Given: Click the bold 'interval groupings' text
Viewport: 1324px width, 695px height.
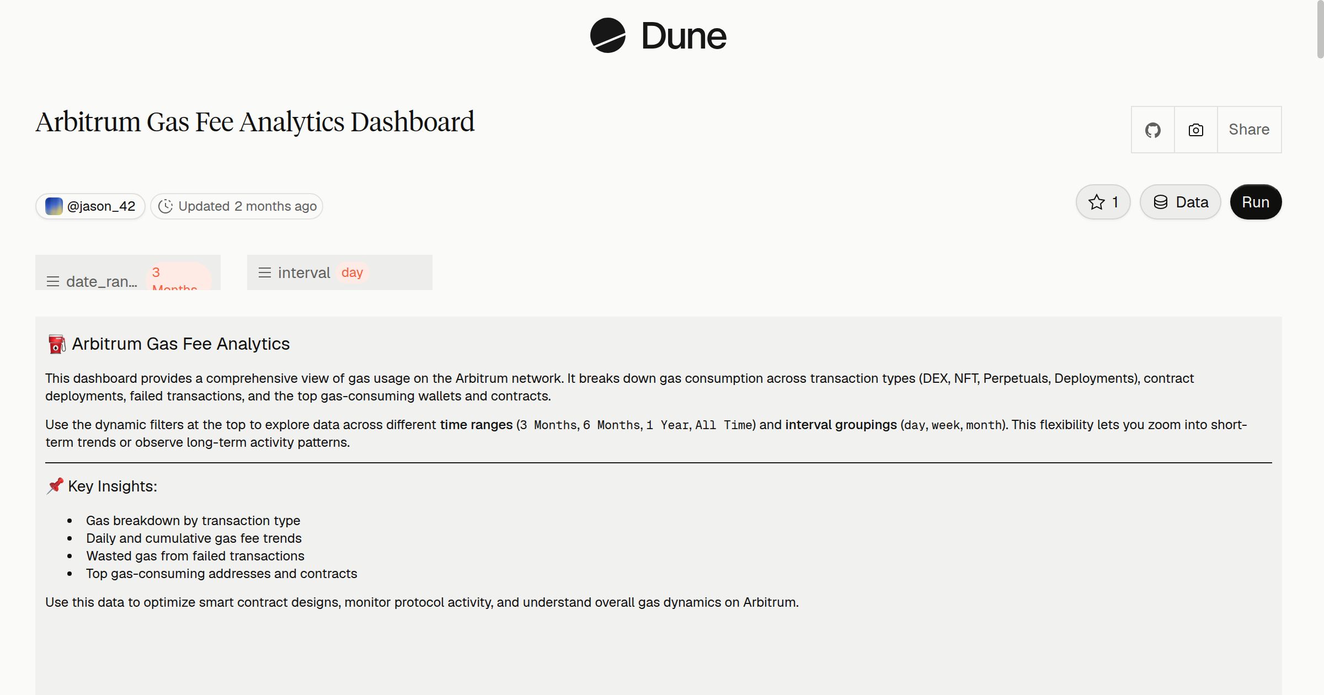Looking at the screenshot, I should click(841, 425).
